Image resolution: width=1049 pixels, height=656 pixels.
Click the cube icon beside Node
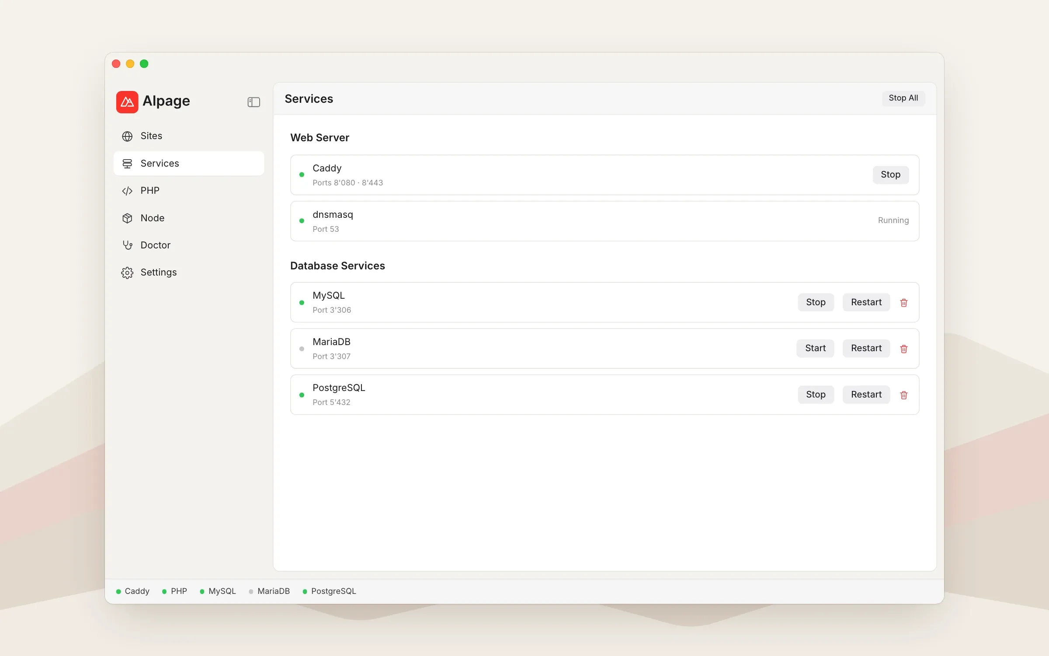click(x=127, y=218)
